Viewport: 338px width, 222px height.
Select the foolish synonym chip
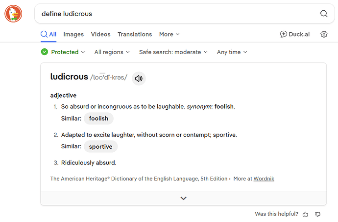click(x=98, y=119)
